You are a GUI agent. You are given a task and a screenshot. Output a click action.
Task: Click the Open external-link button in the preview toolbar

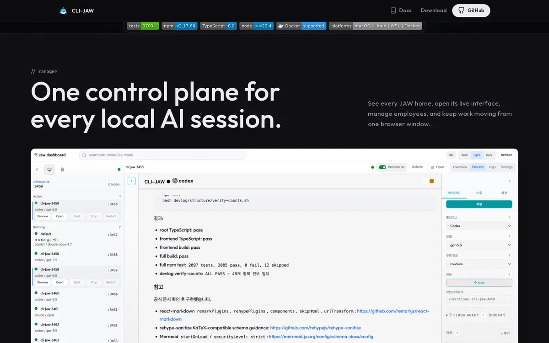pos(438,167)
